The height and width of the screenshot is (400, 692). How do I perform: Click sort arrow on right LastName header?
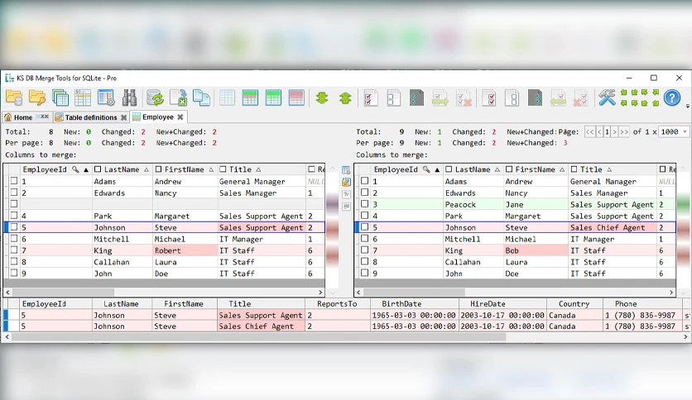click(x=497, y=169)
